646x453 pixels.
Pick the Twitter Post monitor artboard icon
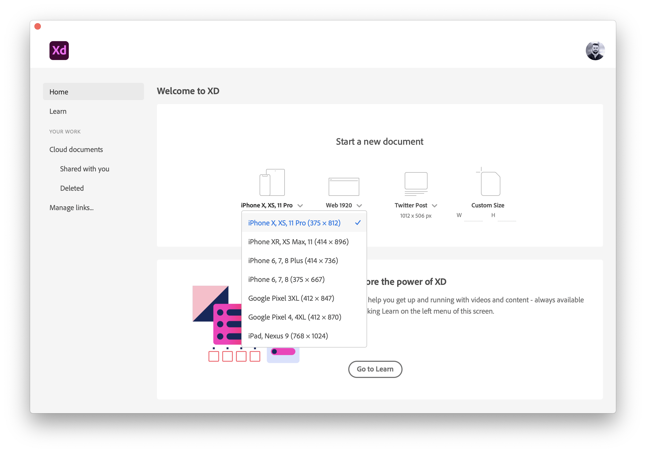tap(416, 184)
